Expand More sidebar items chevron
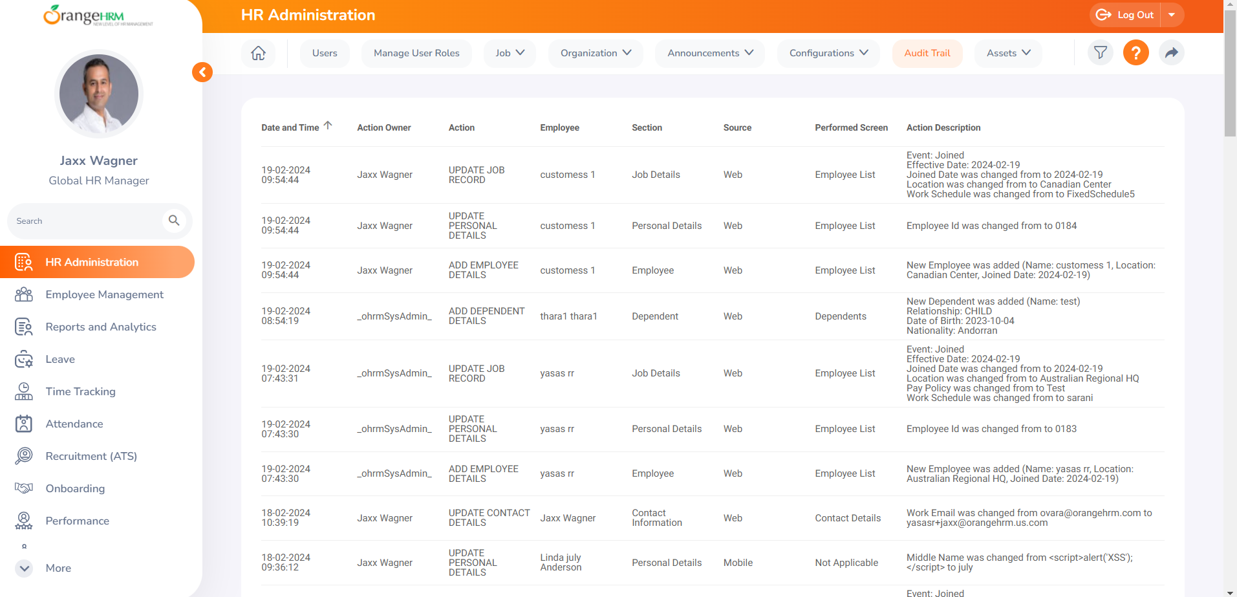 click(x=24, y=569)
